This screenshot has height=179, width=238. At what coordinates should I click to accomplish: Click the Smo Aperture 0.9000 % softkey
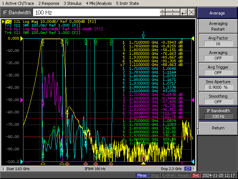click(217, 84)
